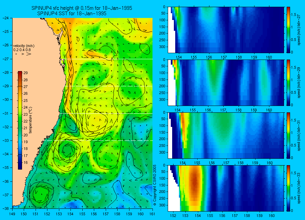Click the 20 tick on the temperature scale
The image size is (305, 220).
25,135
